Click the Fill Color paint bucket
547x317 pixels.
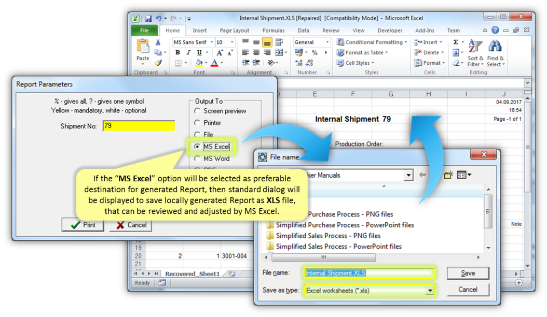coord(199,63)
